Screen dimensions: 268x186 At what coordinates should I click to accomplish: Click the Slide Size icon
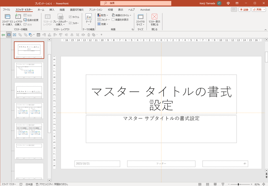click(x=140, y=19)
